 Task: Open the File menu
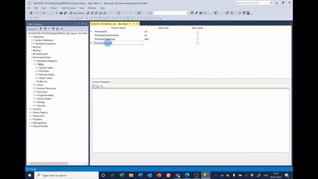click(x=29, y=8)
